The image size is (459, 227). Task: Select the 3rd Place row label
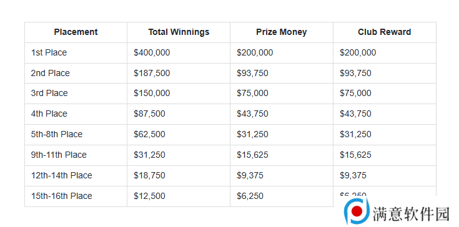point(49,93)
